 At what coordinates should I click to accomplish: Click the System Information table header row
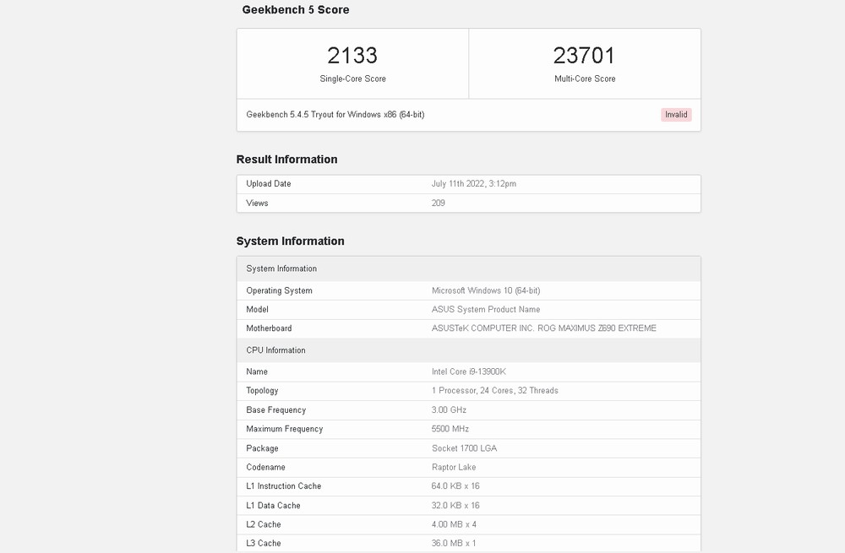pos(469,268)
